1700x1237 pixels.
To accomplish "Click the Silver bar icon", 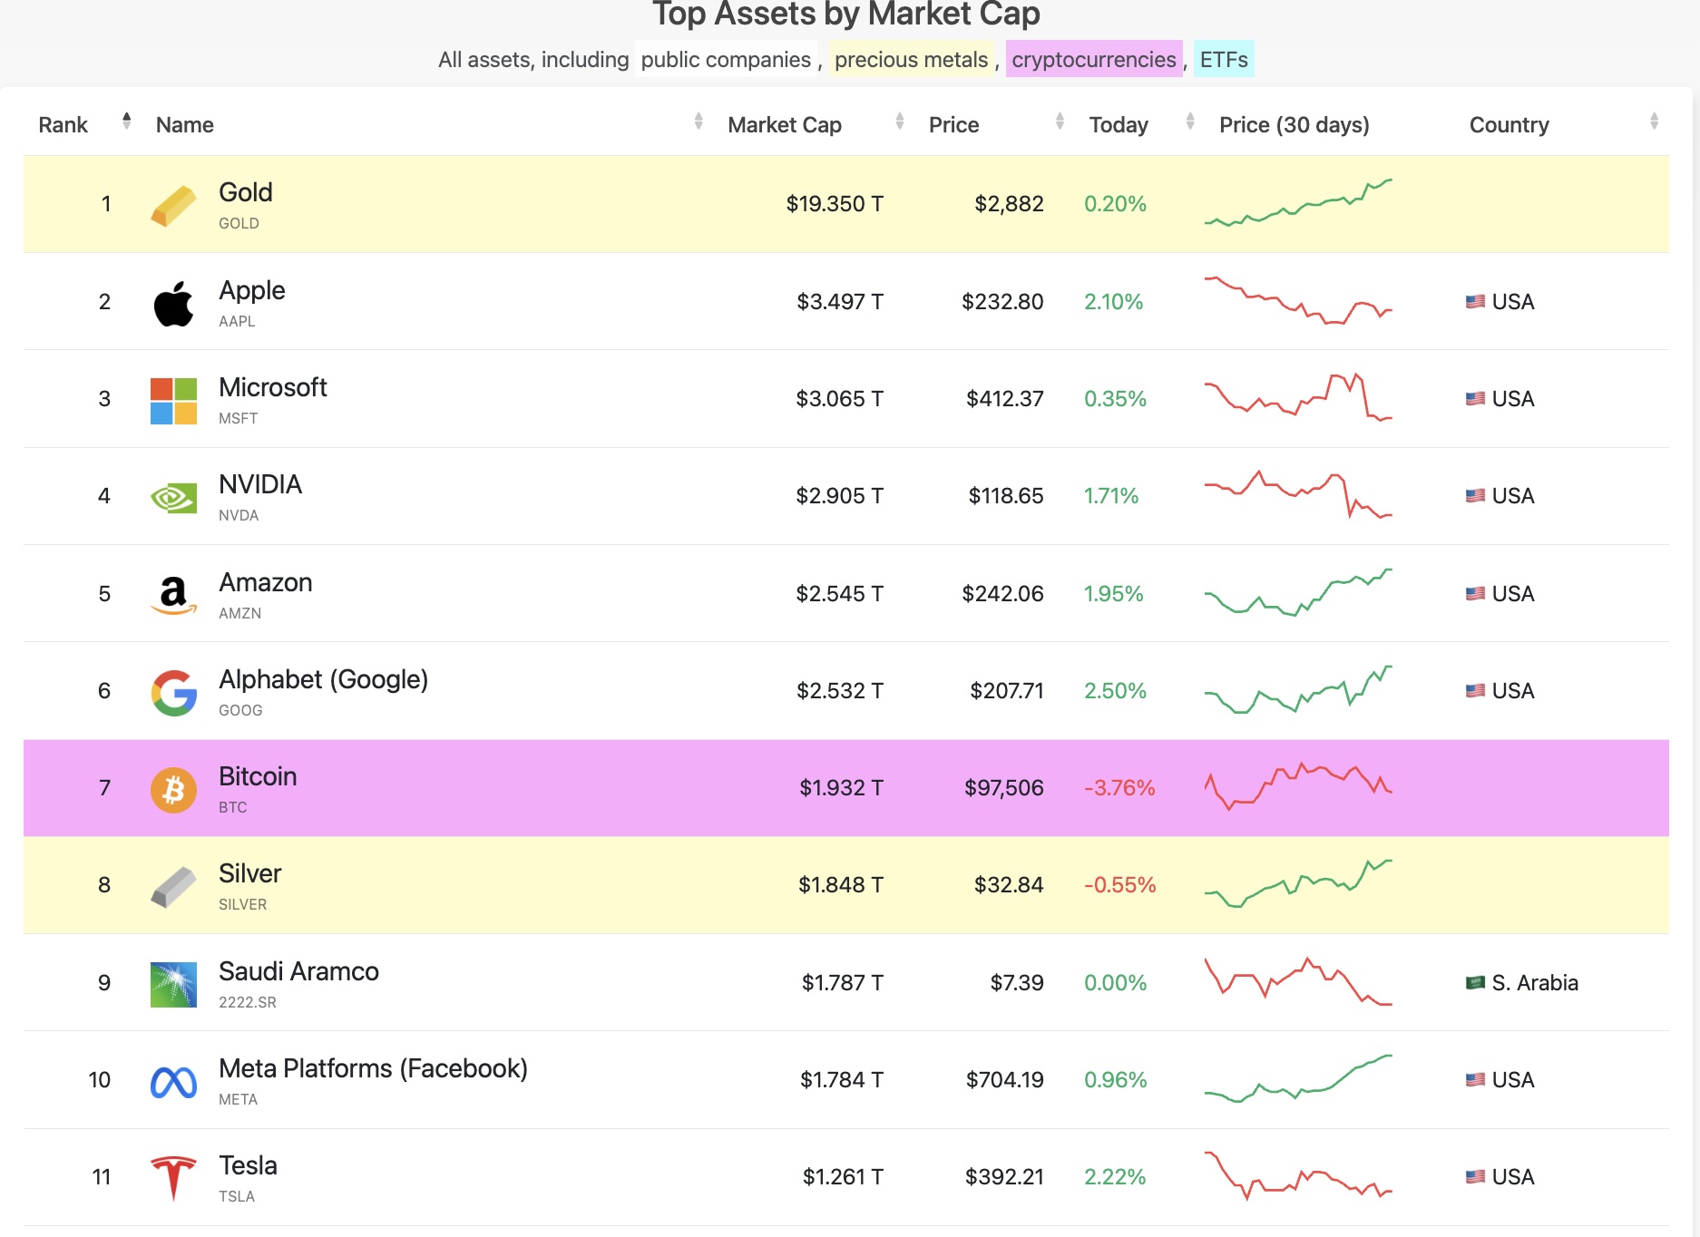I will coord(173,887).
